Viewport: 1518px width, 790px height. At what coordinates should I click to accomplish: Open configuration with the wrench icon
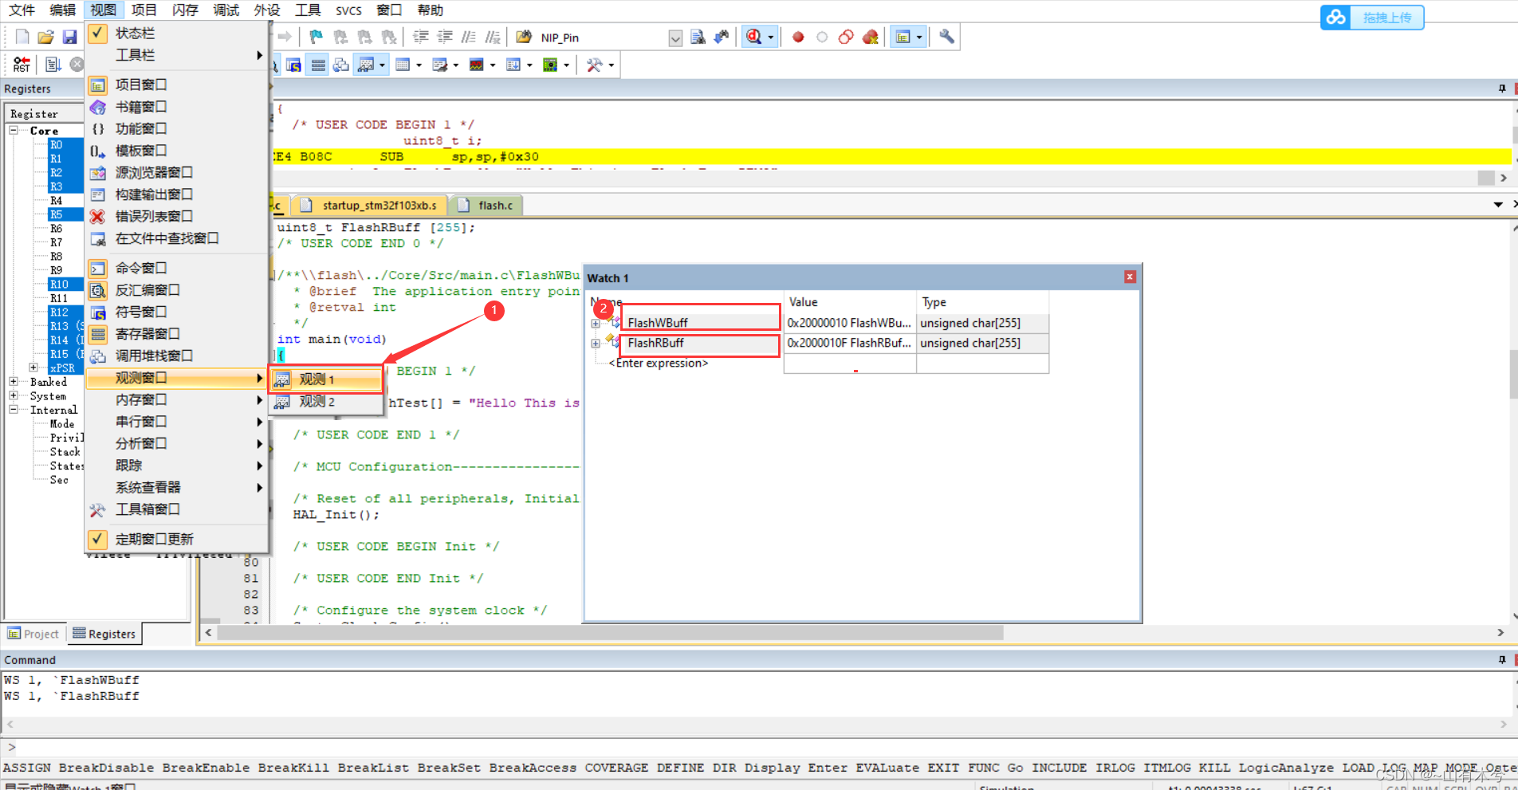click(946, 37)
